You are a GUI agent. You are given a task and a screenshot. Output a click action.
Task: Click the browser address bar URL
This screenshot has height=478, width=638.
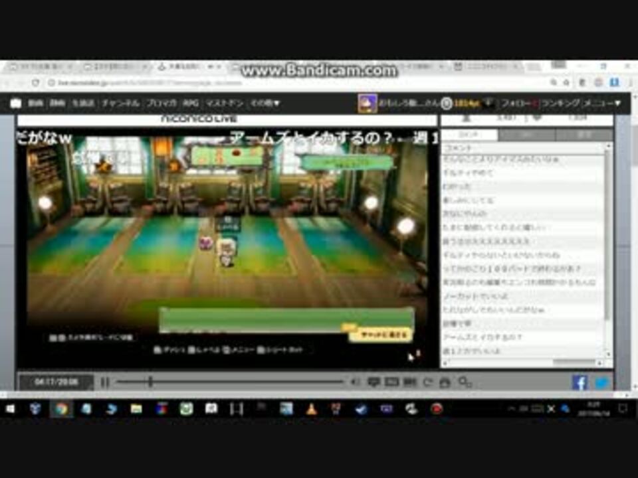pyautogui.click(x=151, y=83)
